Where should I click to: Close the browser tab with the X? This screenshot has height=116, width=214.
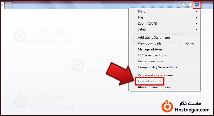(x=2, y=5)
